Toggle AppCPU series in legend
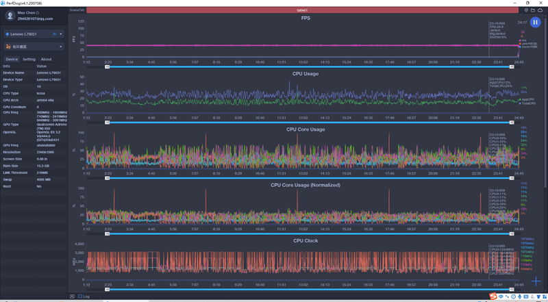548x302 pixels. click(x=527, y=99)
